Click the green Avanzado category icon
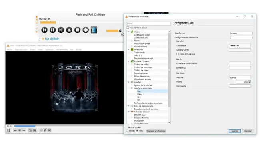Screen dimensions: 260x146 pos(132,49)
